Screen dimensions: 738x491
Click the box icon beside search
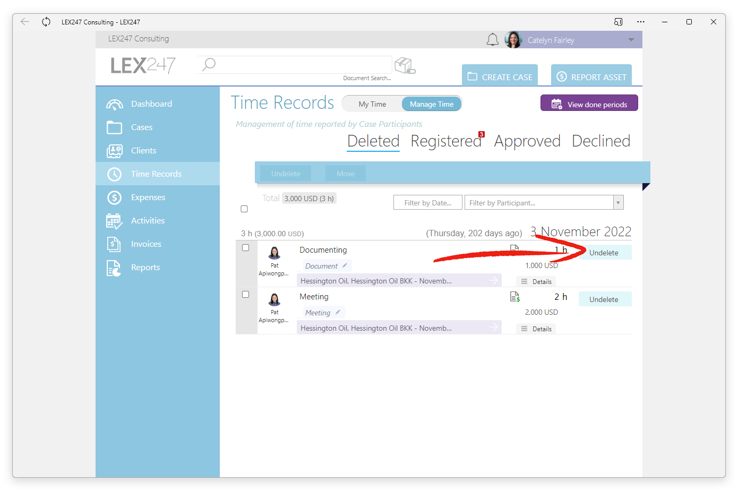[x=405, y=66]
